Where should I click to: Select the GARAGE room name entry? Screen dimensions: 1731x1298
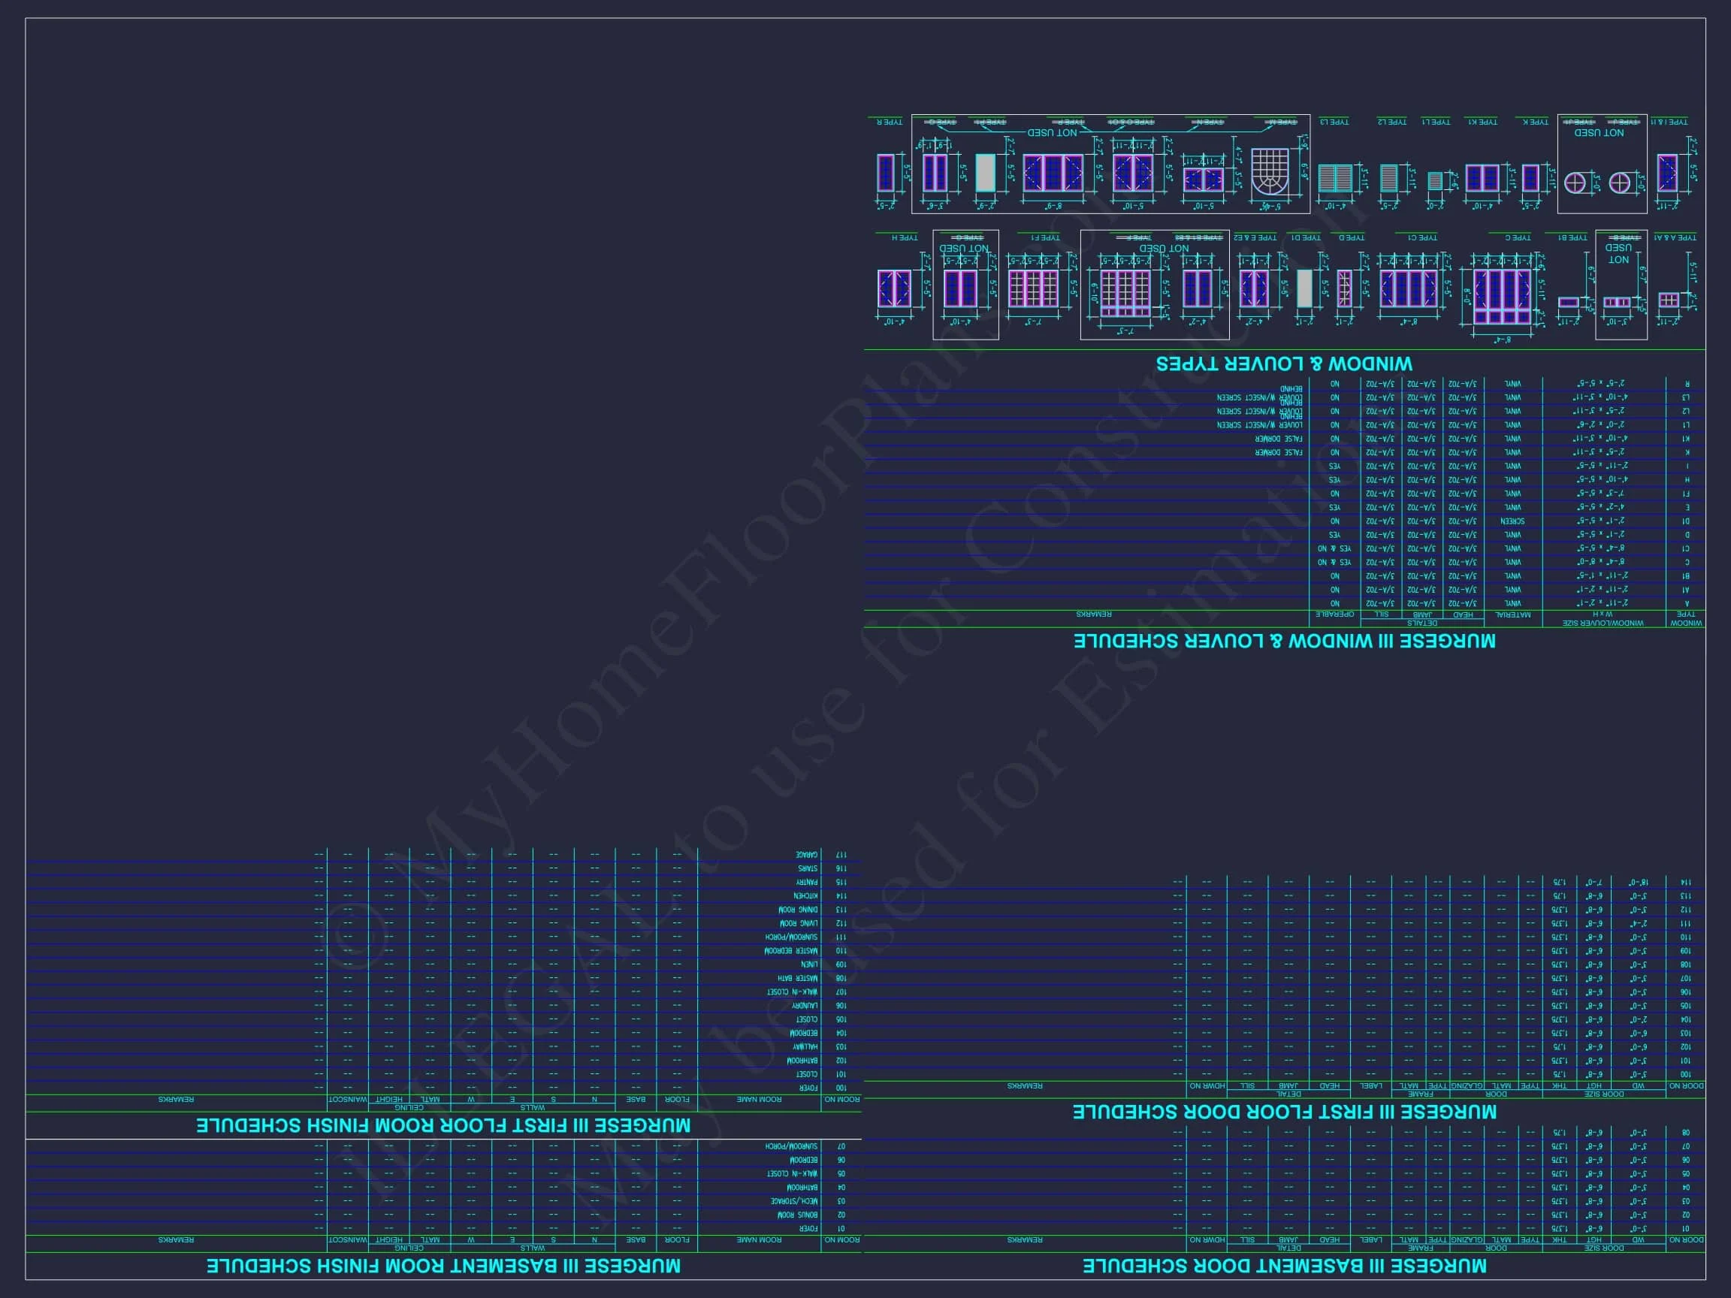pyautogui.click(x=807, y=855)
